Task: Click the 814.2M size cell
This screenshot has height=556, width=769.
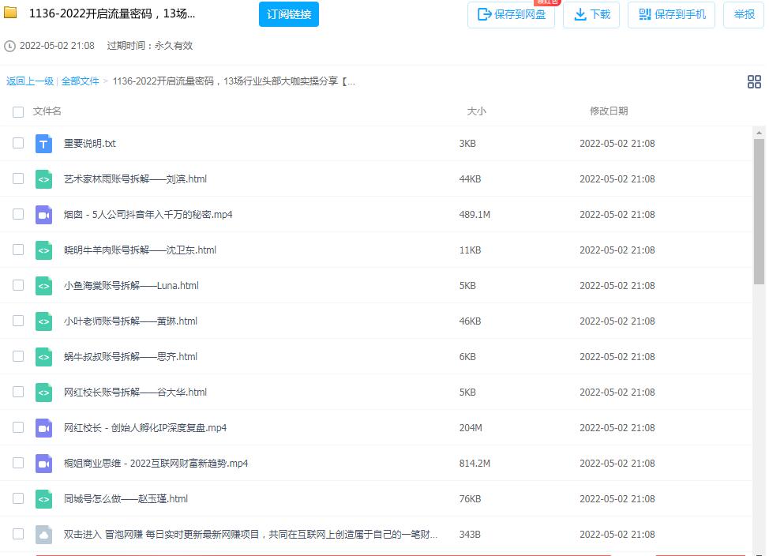Action: point(475,464)
